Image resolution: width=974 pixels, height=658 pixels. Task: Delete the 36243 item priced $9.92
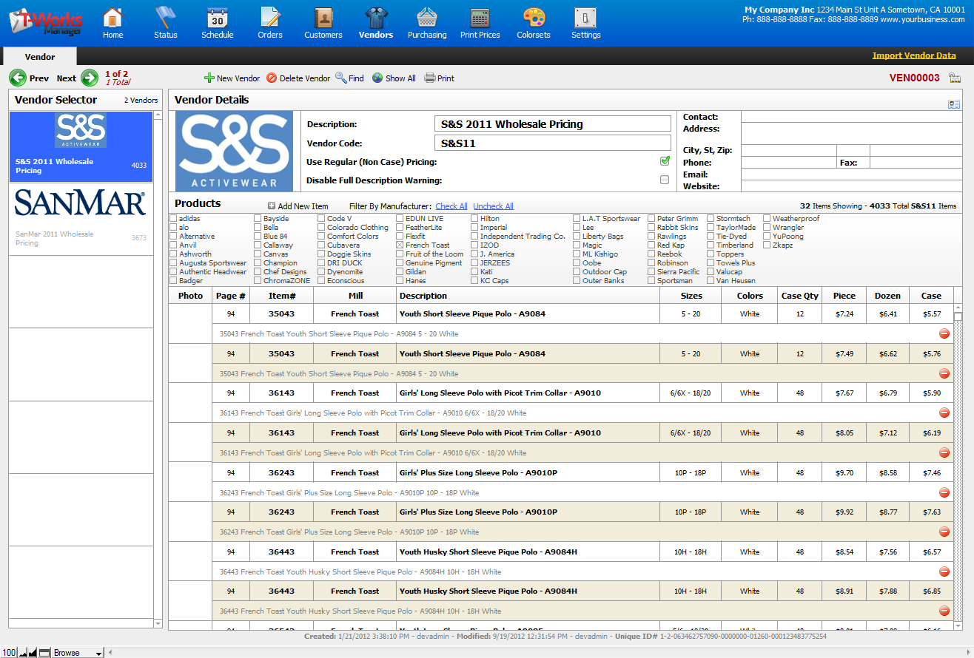944,532
